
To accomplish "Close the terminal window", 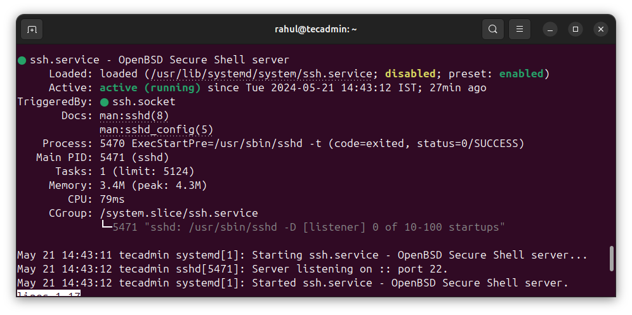I will pos(600,29).
